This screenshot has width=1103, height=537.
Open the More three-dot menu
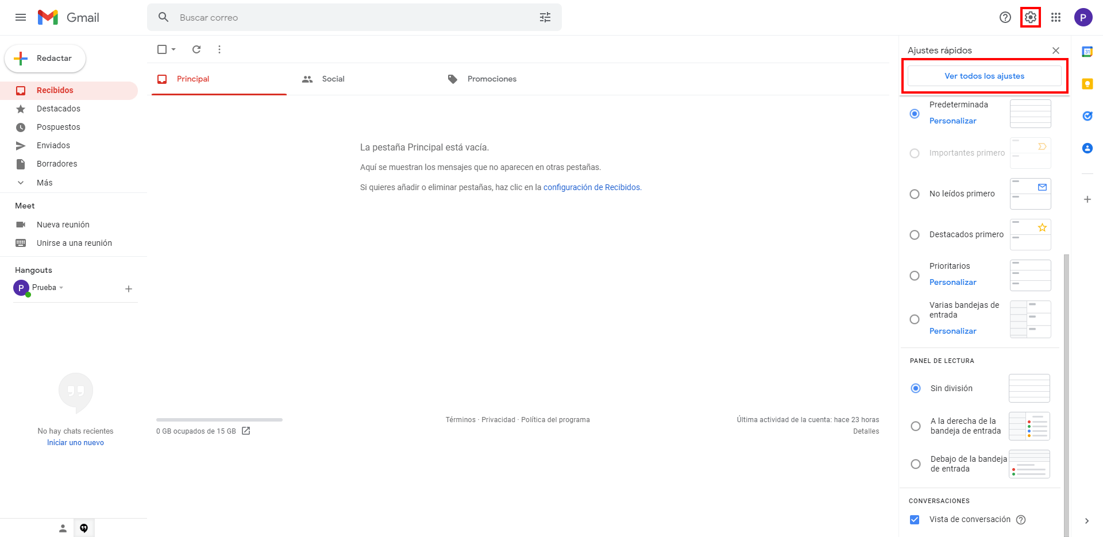pos(219,49)
